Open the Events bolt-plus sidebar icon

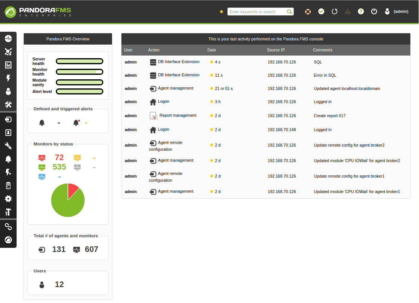pos(8,172)
